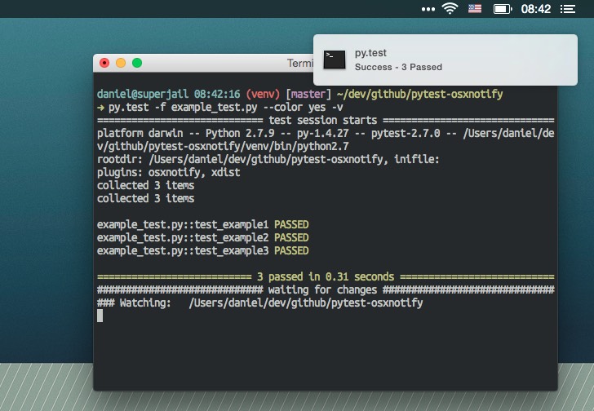Click 'Success - 3 Passed' notification message
594x411 pixels.
point(398,67)
